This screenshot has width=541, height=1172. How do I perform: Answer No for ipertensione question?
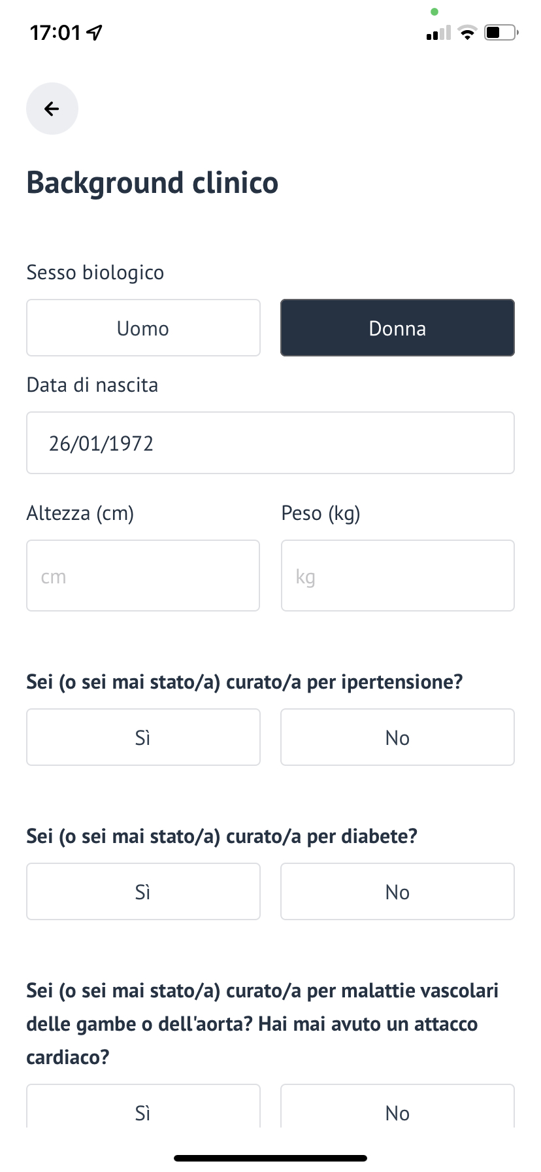point(397,737)
